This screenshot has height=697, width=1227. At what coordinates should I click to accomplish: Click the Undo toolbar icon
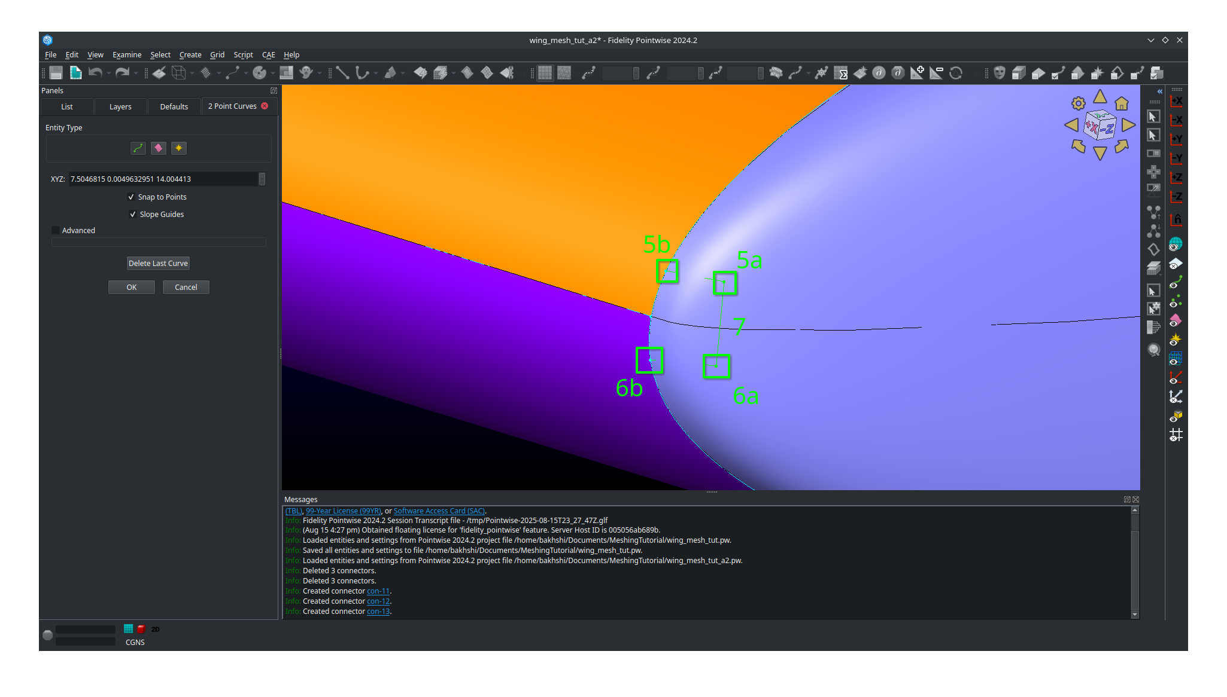[96, 72]
